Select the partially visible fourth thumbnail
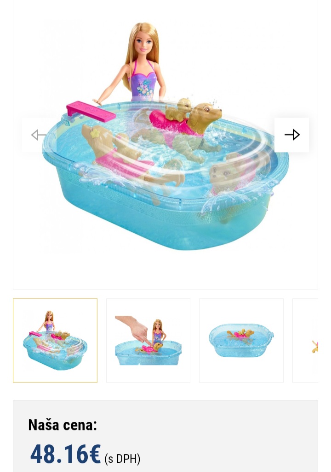Image resolution: width=331 pixels, height=472 pixels. point(305,341)
